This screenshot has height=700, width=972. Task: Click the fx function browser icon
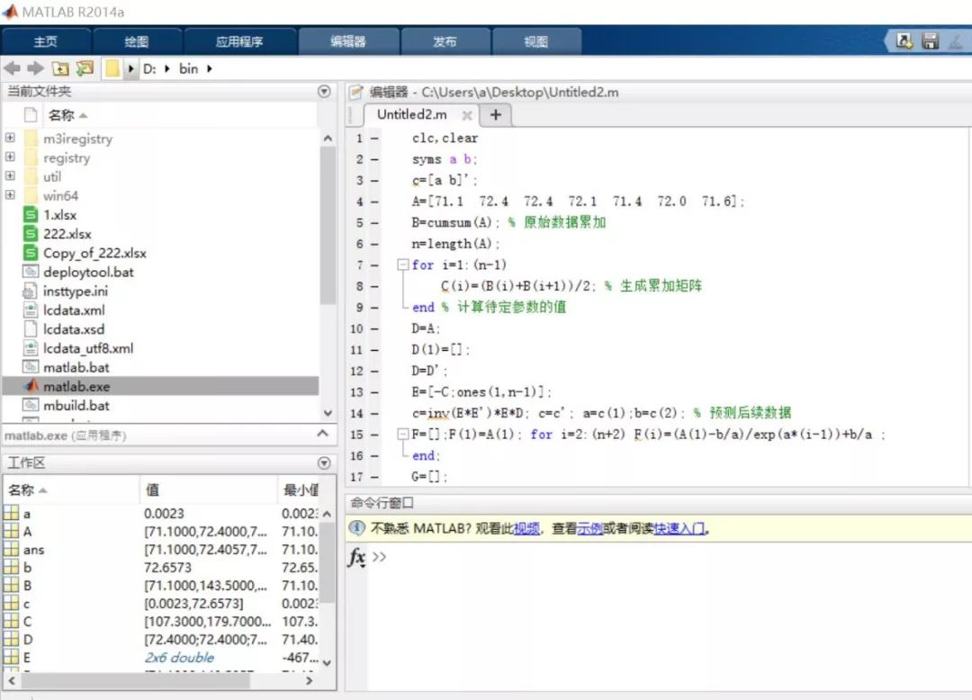[x=357, y=557]
